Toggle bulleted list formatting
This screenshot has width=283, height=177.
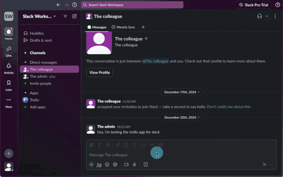click(x=134, y=145)
